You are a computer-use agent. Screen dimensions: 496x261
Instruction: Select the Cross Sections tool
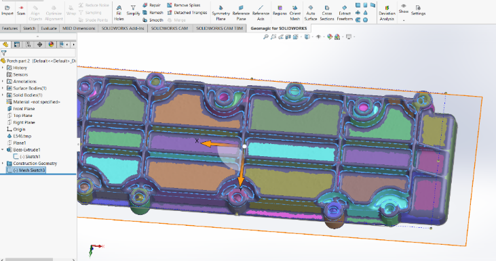(327, 13)
